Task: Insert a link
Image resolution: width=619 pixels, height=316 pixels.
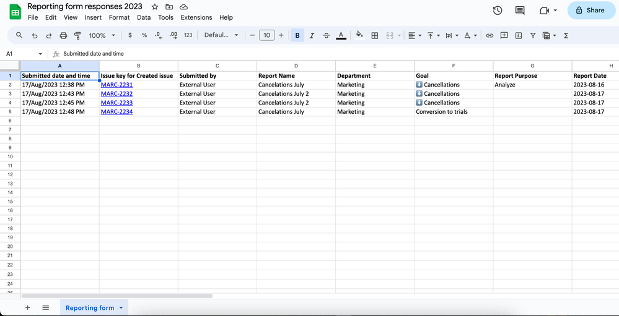Action: (489, 35)
